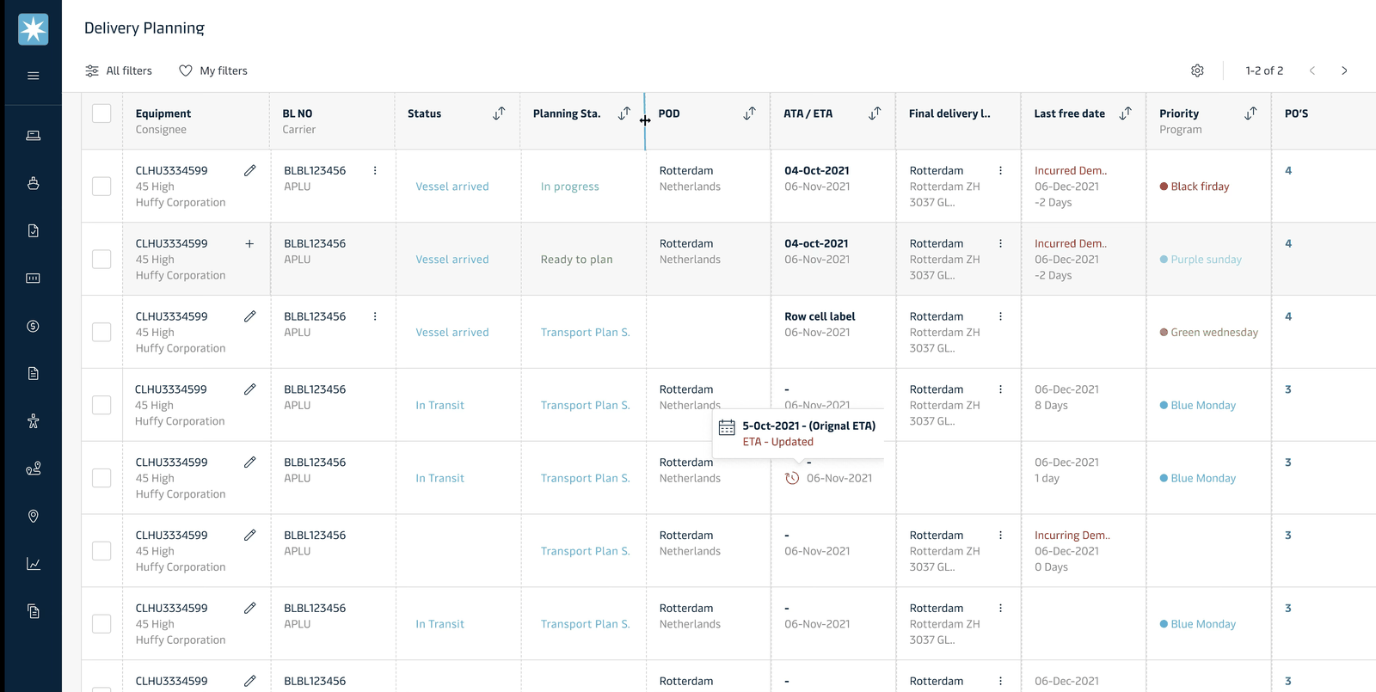Click Transport Plan S. in Green wednesday row
Viewport: 1376px width, 692px height.
coord(586,333)
